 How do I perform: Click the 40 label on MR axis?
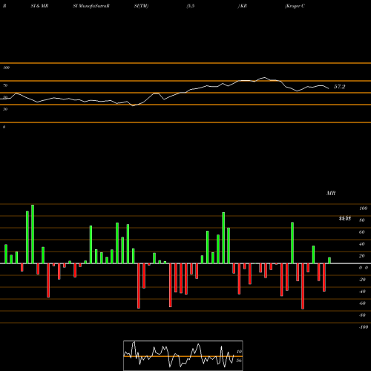pyautogui.click(x=361, y=244)
